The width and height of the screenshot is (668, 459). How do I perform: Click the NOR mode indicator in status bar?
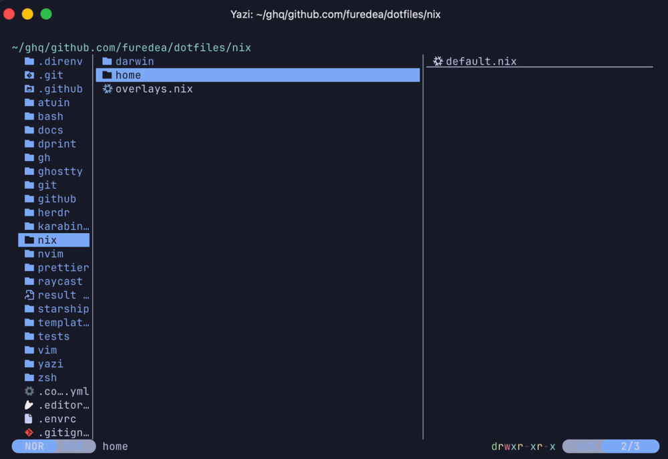coord(35,446)
